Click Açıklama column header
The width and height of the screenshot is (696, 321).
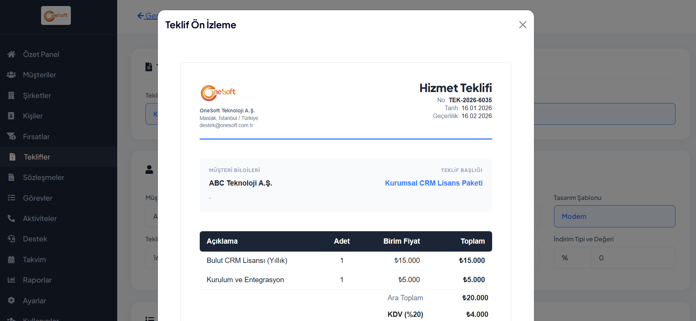tap(222, 241)
